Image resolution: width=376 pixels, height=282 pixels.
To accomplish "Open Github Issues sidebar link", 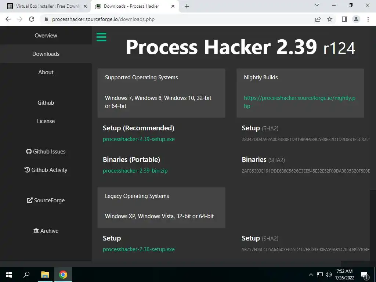I will coord(46,152).
